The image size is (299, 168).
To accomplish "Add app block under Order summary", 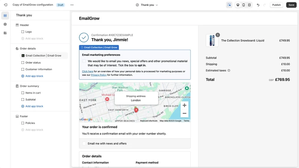I will (32, 106).
